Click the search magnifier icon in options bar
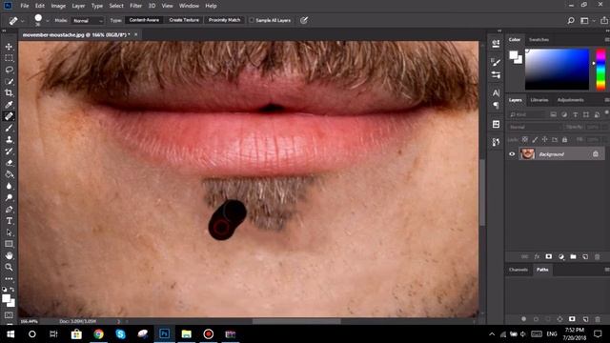The image size is (610, 343). 571,21
